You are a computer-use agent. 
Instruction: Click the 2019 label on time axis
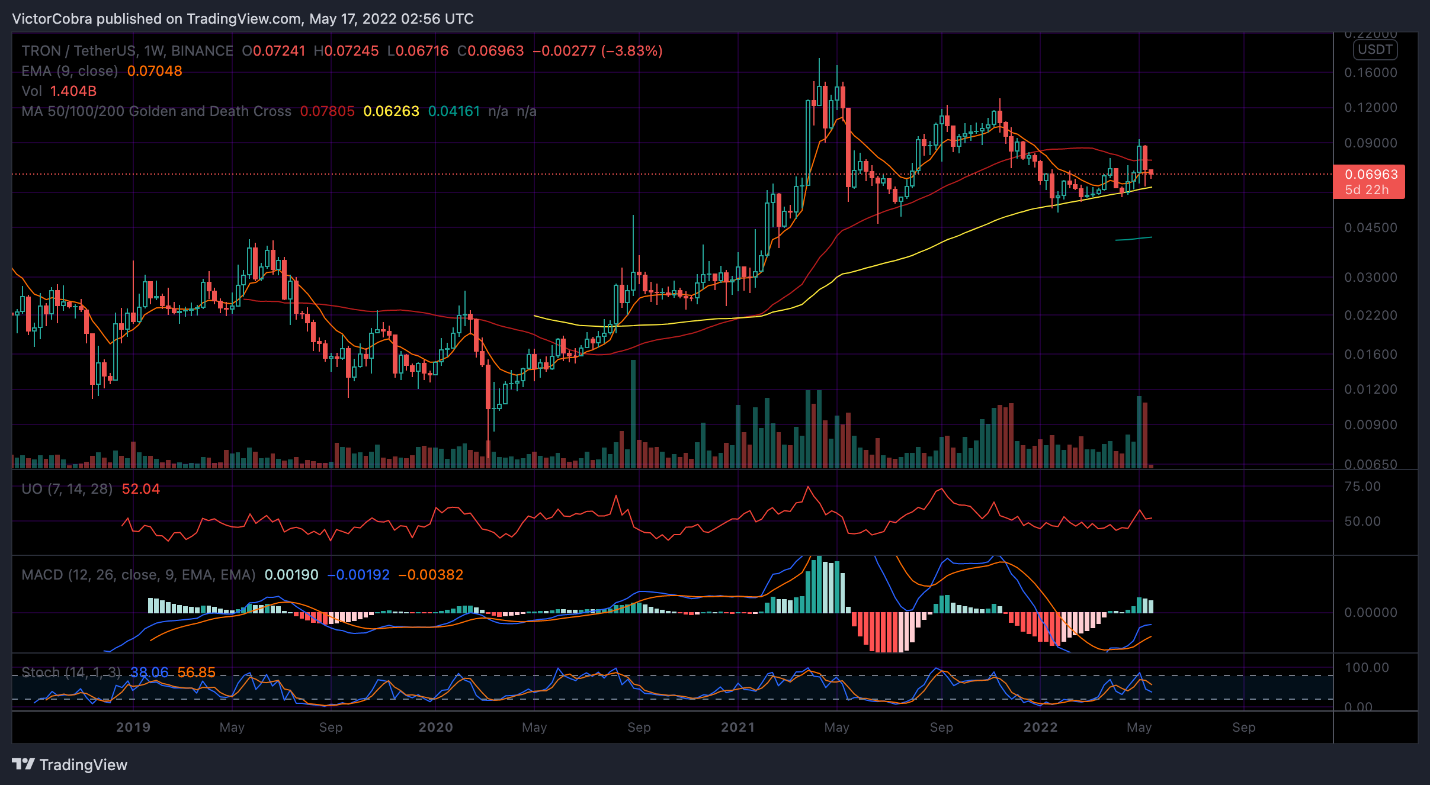(x=133, y=728)
